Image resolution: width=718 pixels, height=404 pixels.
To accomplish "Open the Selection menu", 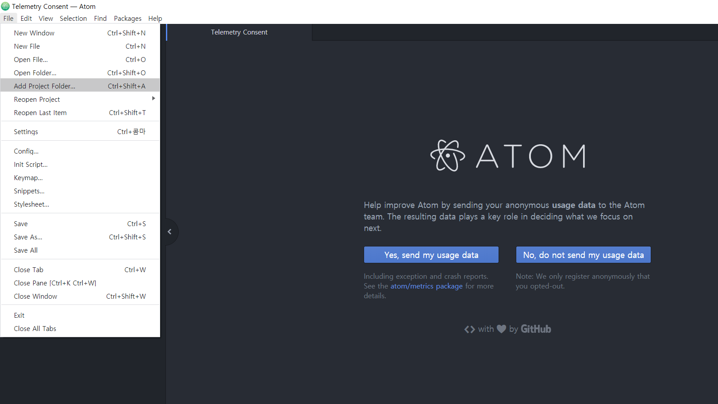I will 73,18.
